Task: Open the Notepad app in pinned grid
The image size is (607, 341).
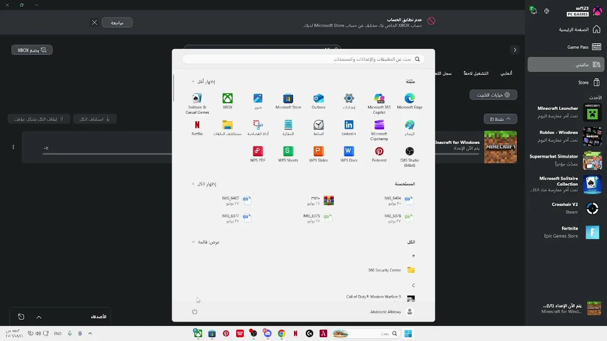Action: coord(288,128)
